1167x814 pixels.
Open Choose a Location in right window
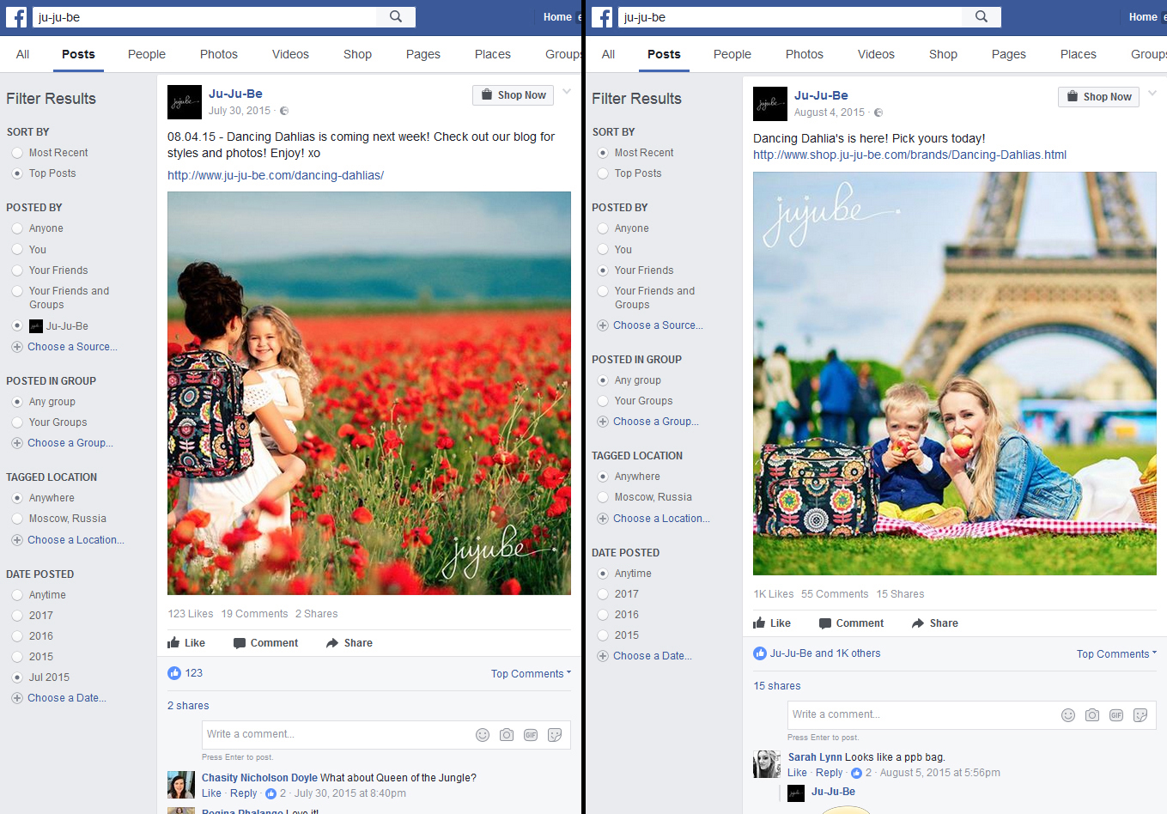[x=661, y=519]
